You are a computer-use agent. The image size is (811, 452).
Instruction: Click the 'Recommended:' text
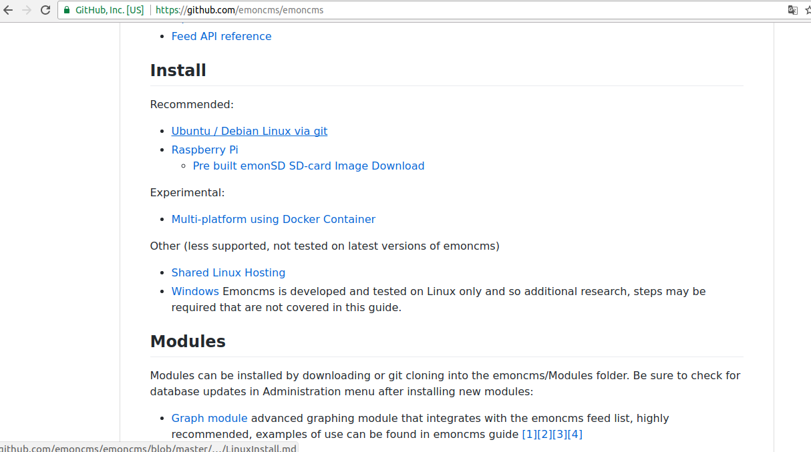click(x=192, y=104)
